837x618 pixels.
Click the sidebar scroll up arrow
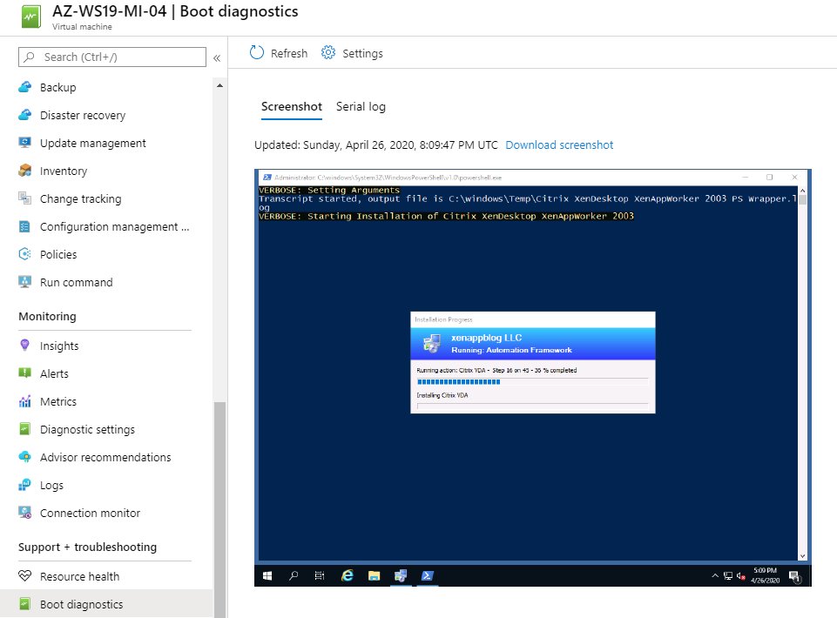pyautogui.click(x=219, y=85)
